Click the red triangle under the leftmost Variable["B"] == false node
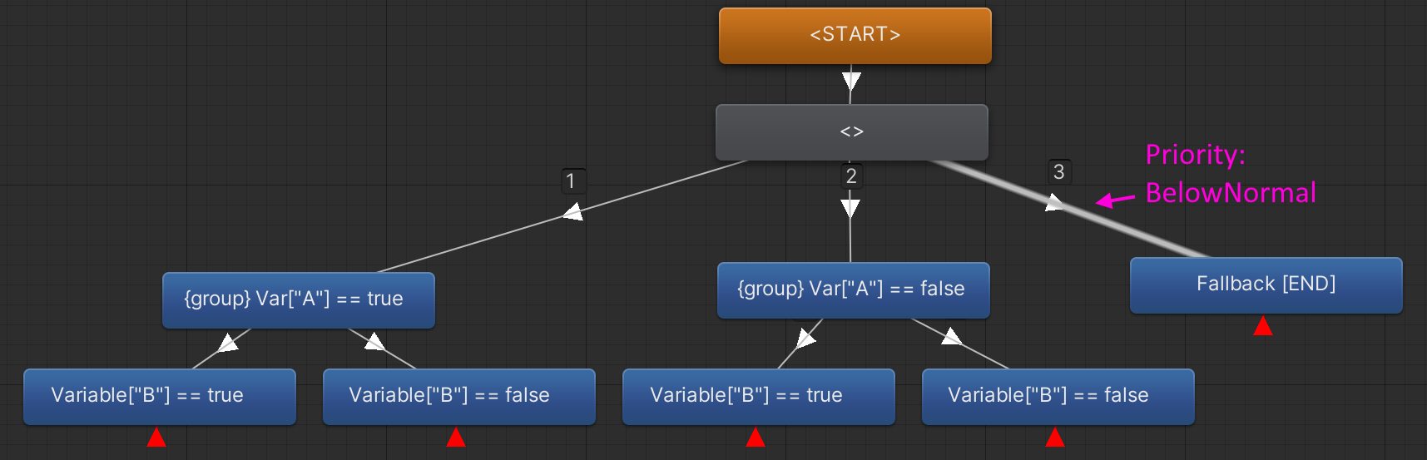1427x460 pixels. pos(456,437)
